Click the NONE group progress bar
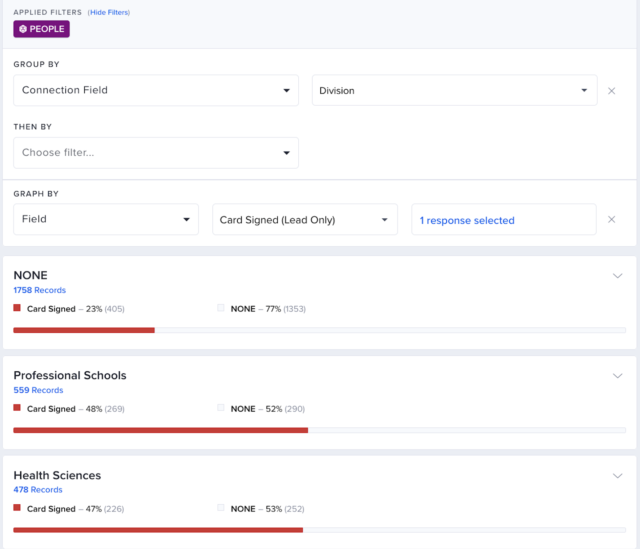Viewport: 640px width, 549px height. [x=320, y=330]
